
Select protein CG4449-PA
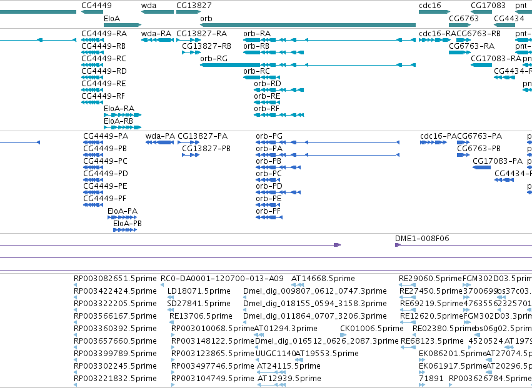pos(93,142)
